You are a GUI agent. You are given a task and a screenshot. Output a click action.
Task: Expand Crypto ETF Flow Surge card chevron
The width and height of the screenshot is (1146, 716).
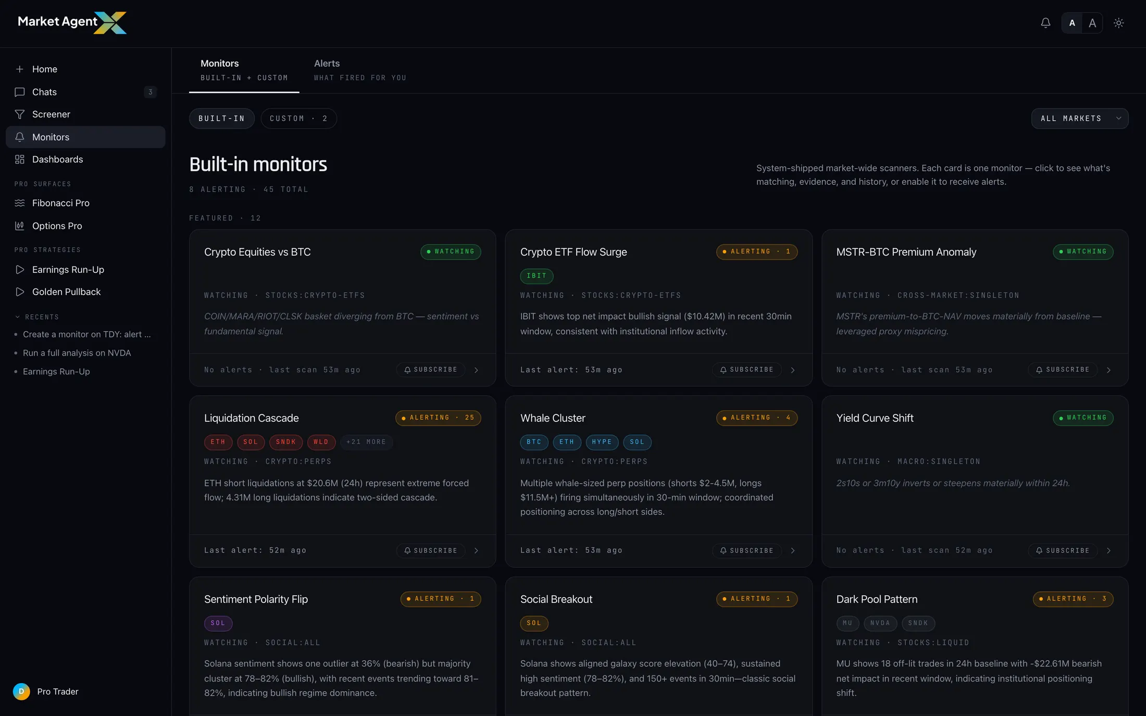point(793,370)
